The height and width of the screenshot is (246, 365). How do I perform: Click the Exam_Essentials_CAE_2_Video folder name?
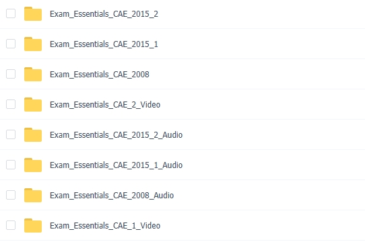point(105,105)
